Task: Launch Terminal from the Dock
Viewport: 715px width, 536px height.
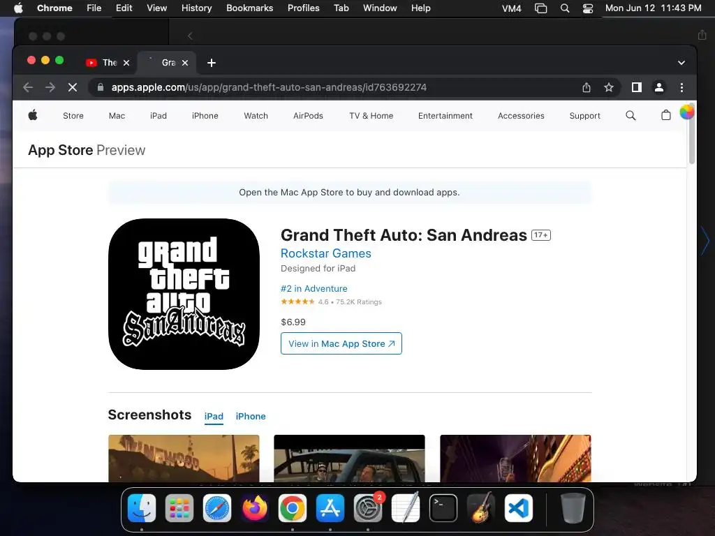Action: [443, 508]
